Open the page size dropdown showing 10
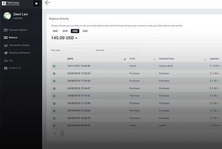This screenshot has width=222, height=149. [57, 134]
